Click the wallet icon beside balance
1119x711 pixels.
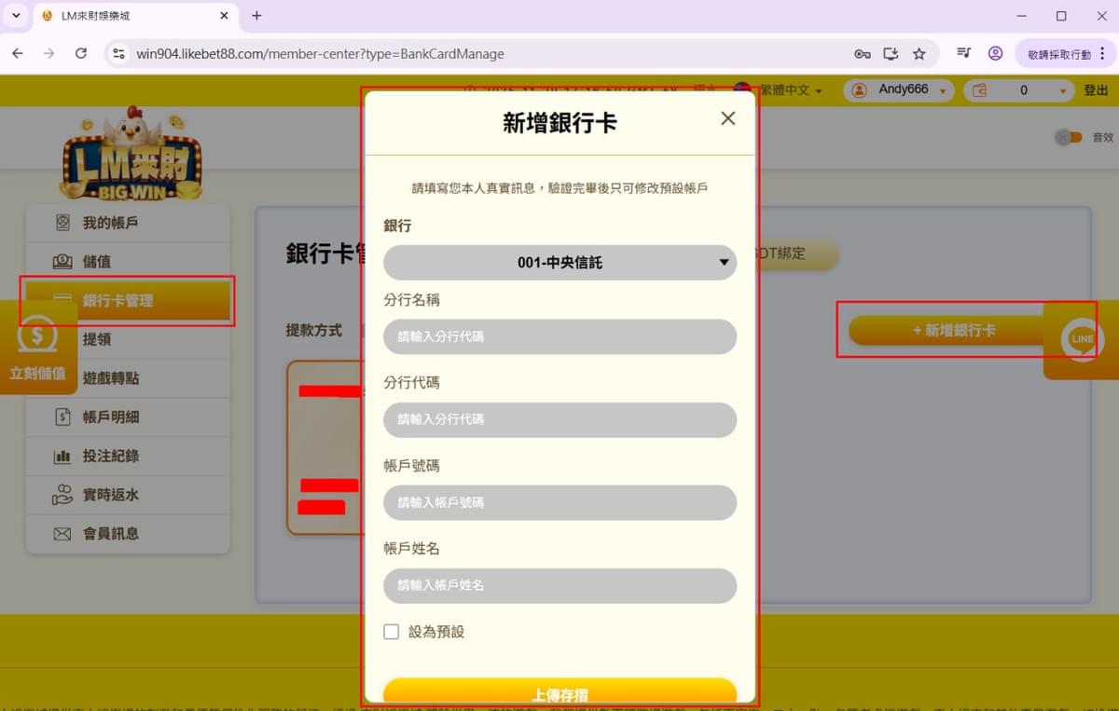click(x=980, y=90)
